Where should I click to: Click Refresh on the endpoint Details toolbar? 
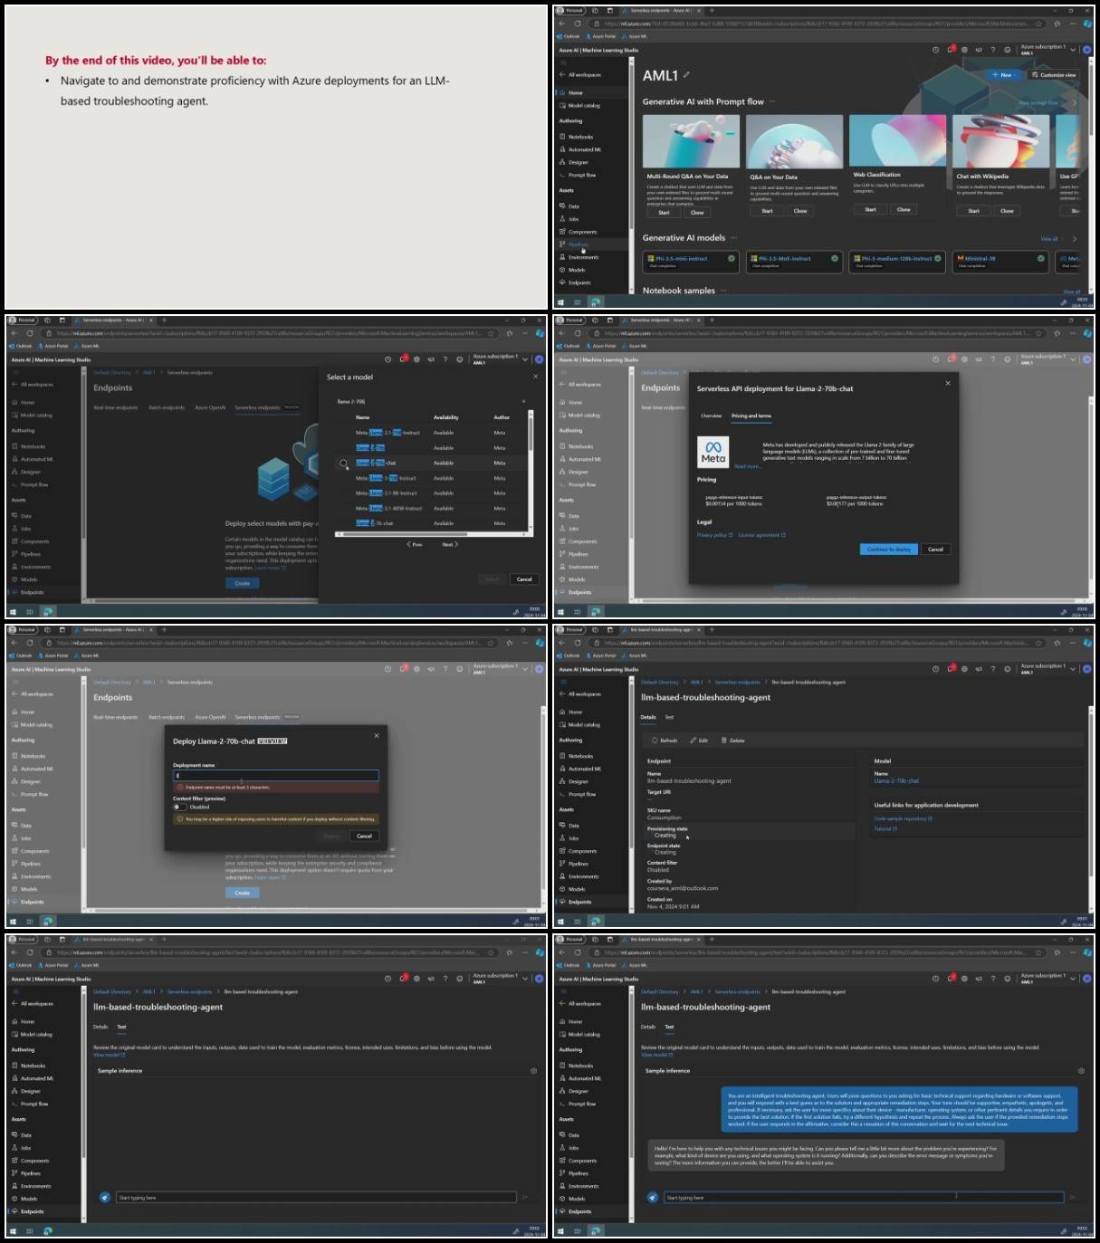click(x=665, y=741)
